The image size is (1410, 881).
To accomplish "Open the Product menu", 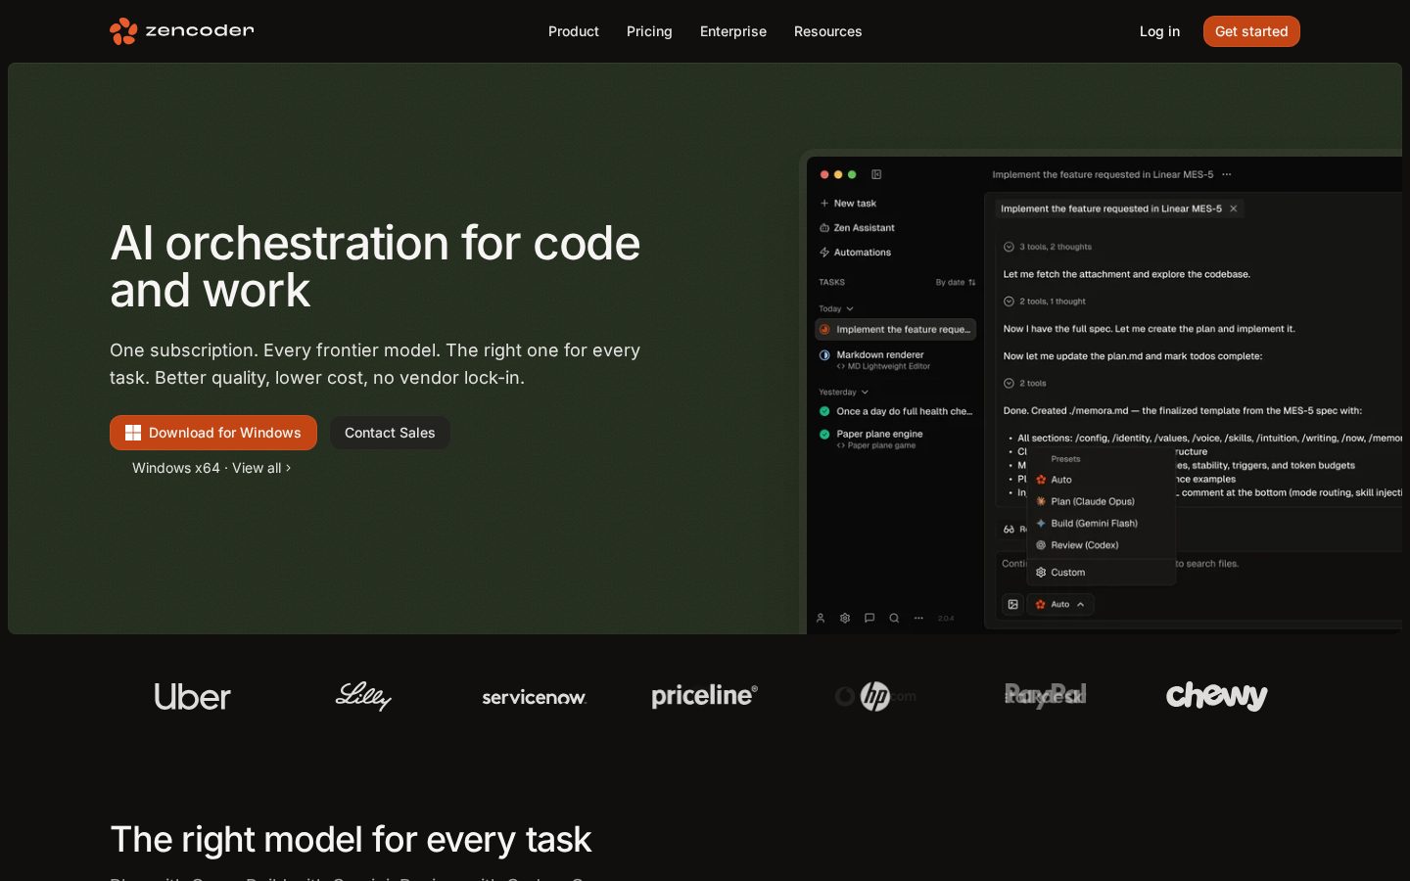I will click(574, 31).
